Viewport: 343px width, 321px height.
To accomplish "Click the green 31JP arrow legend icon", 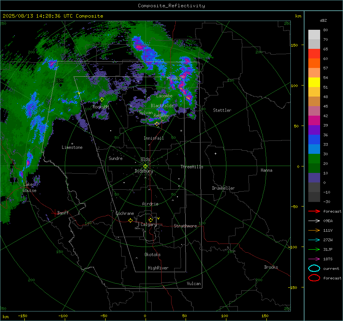I will pos(314,249).
